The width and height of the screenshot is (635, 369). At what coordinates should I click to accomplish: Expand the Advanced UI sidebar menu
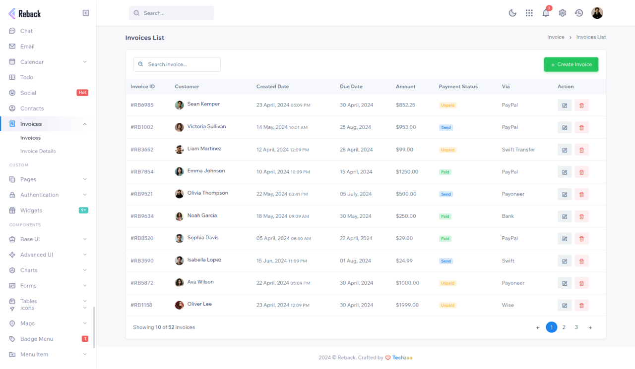pyautogui.click(x=48, y=255)
